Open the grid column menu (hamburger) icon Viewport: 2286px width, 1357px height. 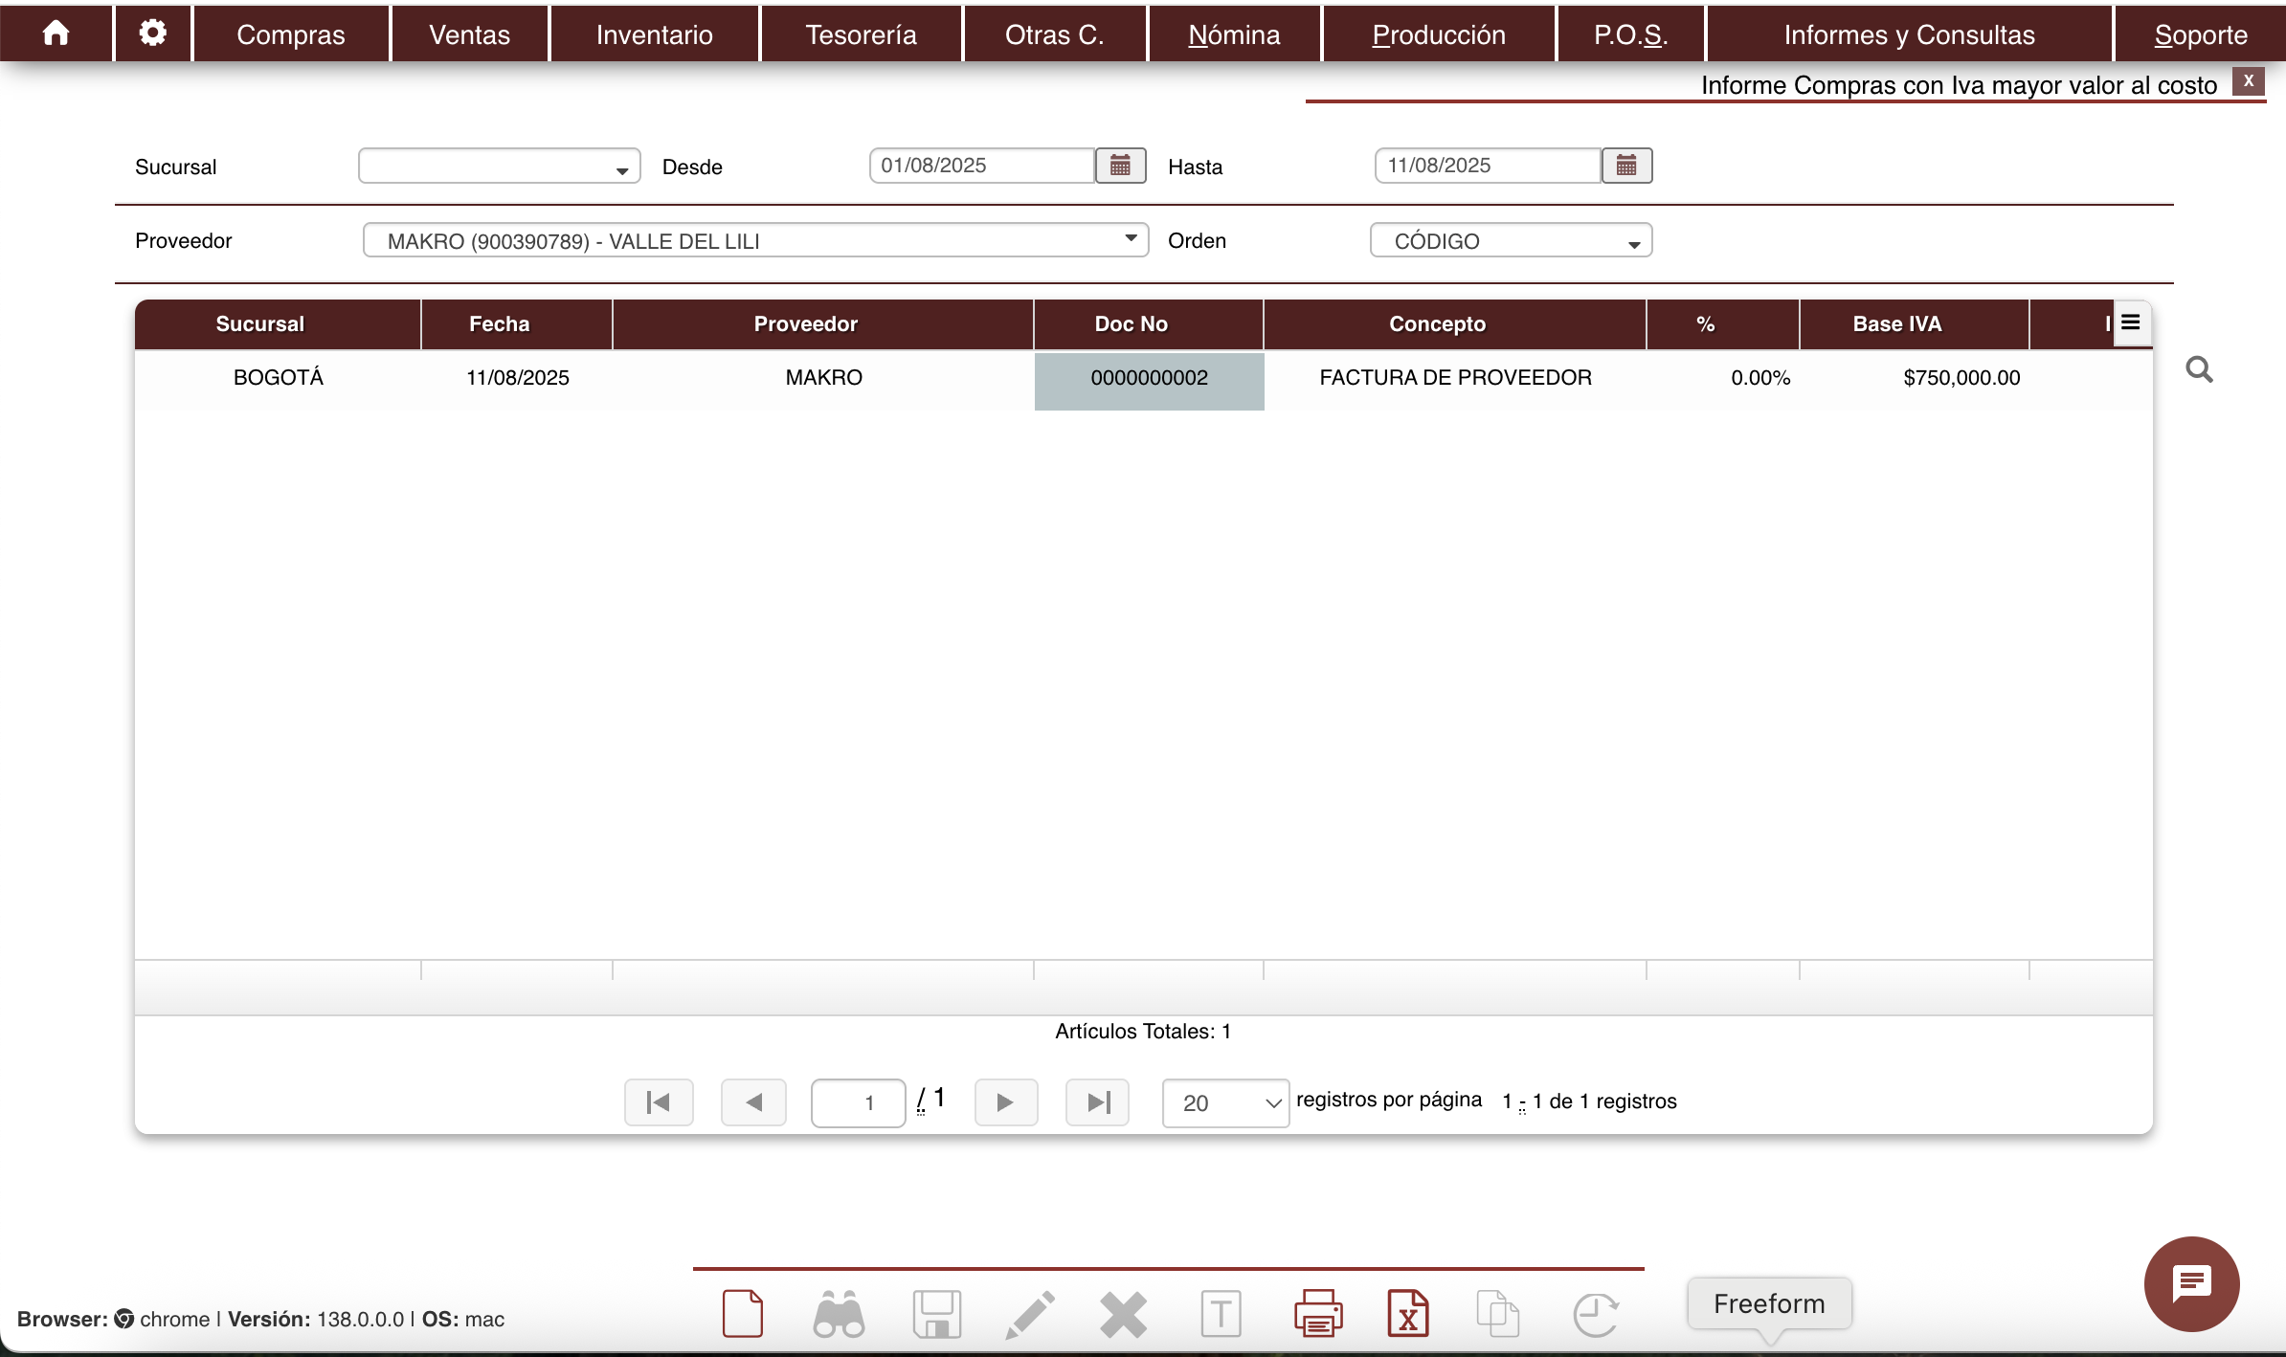click(2130, 323)
